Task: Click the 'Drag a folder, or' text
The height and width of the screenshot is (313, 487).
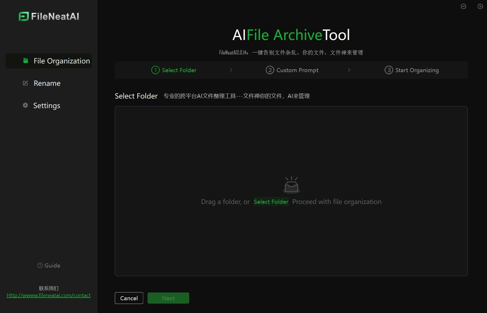Action: point(225,202)
